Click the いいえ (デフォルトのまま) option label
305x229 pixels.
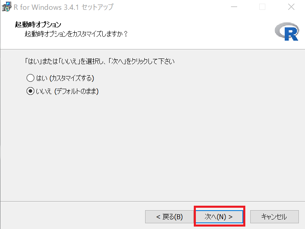tap(67, 91)
